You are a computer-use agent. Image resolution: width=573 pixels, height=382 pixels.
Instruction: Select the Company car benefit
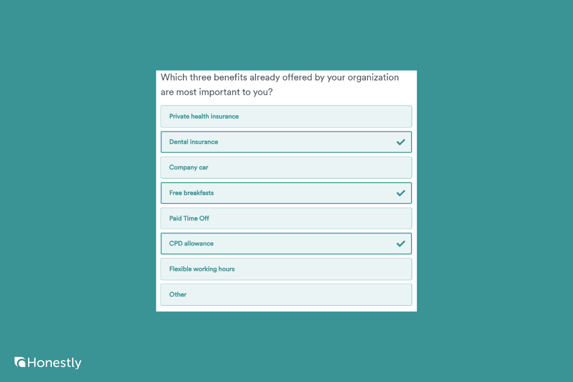point(286,167)
